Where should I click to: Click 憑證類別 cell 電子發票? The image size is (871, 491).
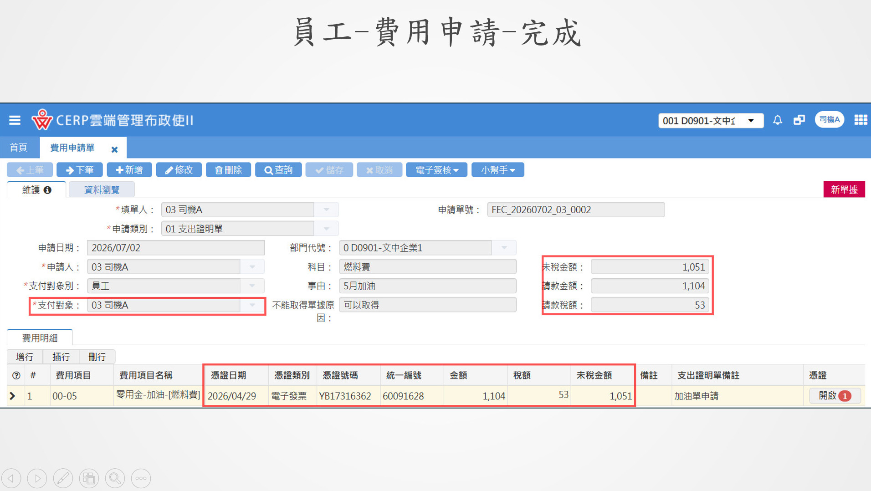292,396
